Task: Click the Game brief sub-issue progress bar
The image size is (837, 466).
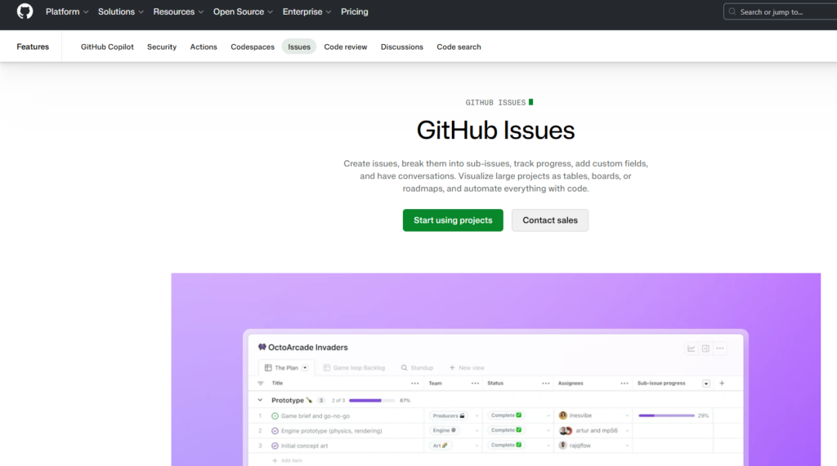Action: click(666, 416)
